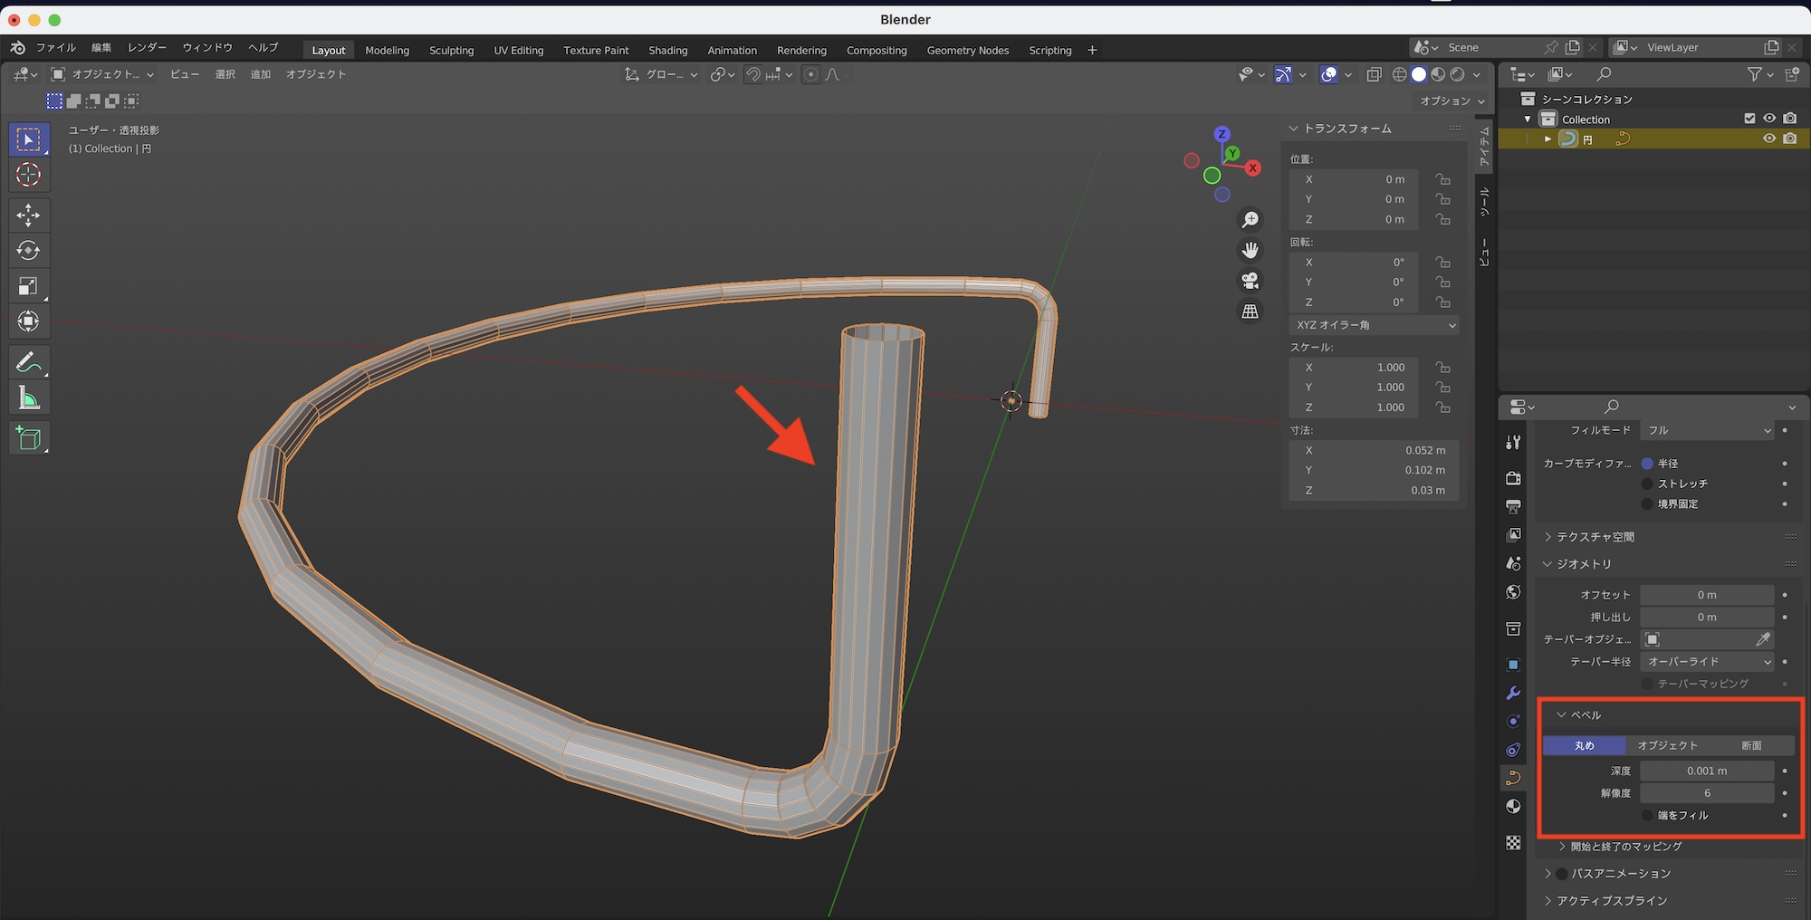Open the XYZ オイラー角 rotation mode dropdown
1811x920 pixels.
click(x=1375, y=325)
